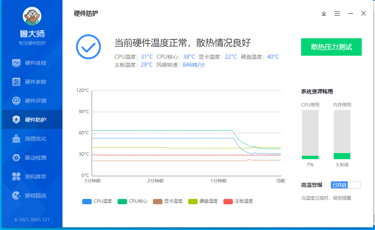
Task: Click the 主板温度 29°C reading
Action: (x=133, y=65)
